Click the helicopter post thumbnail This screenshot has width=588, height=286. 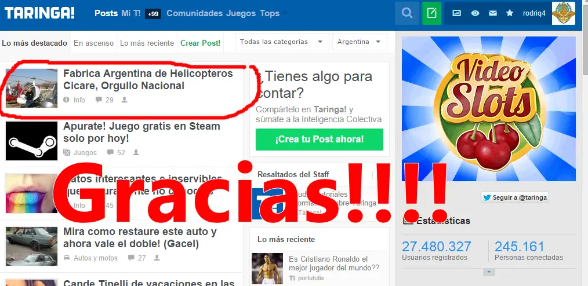(31, 88)
